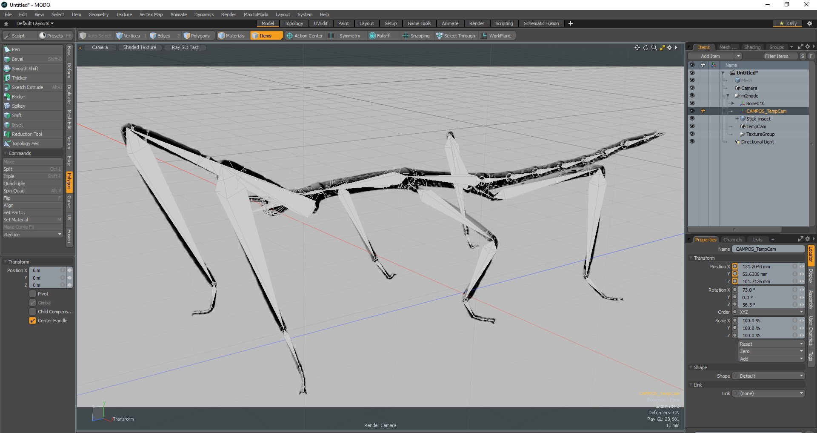The height and width of the screenshot is (433, 817).
Task: Open the rotation Order XYZ dropdown
Action: click(x=771, y=312)
